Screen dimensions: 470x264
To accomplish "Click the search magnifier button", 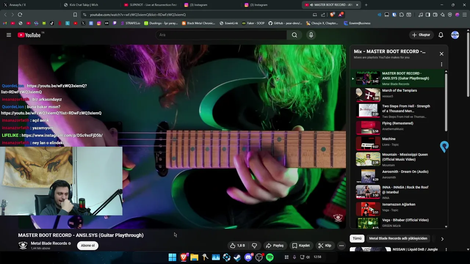I will tap(294, 35).
